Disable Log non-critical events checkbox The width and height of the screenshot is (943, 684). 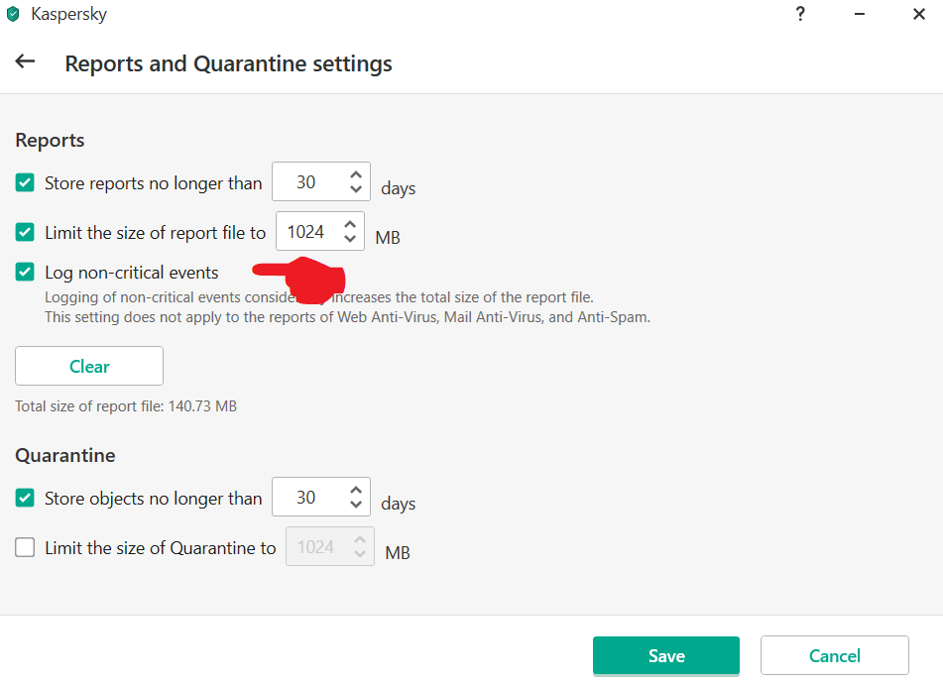click(25, 273)
